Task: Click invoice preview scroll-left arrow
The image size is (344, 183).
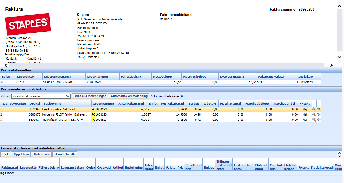Action: pyautogui.click(x=6, y=65)
